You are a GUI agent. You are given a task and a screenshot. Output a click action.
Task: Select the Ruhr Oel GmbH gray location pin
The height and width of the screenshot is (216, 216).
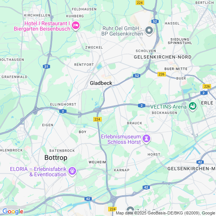149,31
